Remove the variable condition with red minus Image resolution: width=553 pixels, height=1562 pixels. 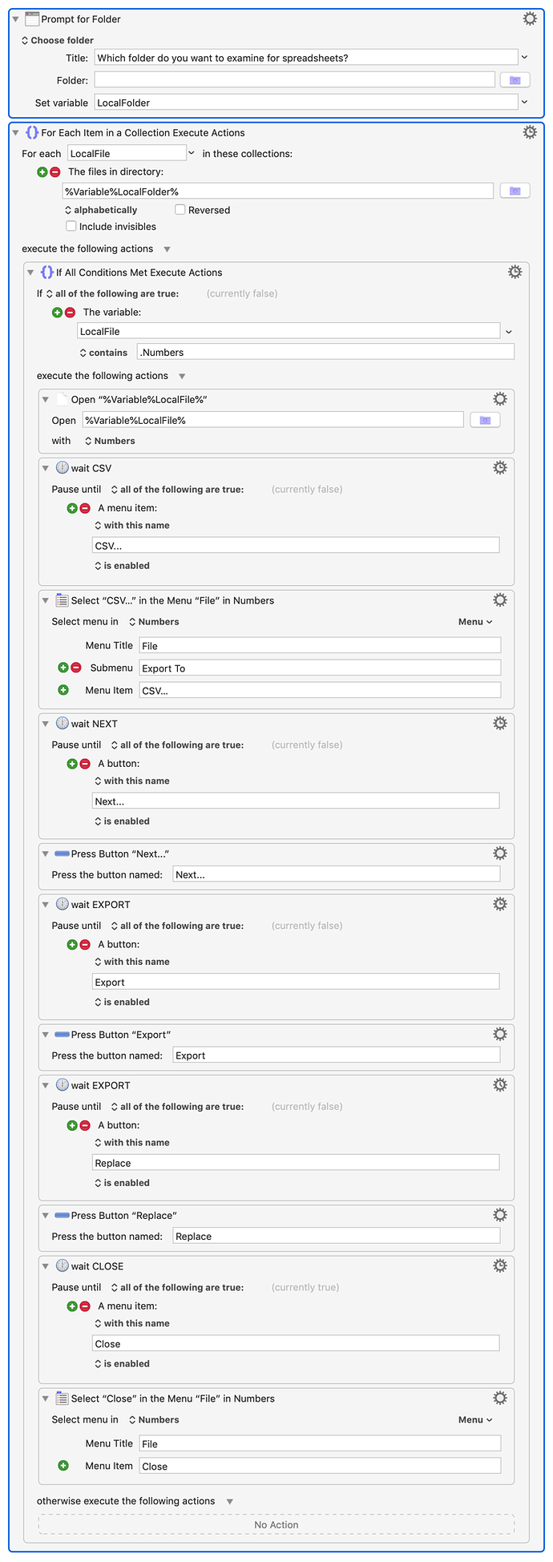[x=71, y=313]
